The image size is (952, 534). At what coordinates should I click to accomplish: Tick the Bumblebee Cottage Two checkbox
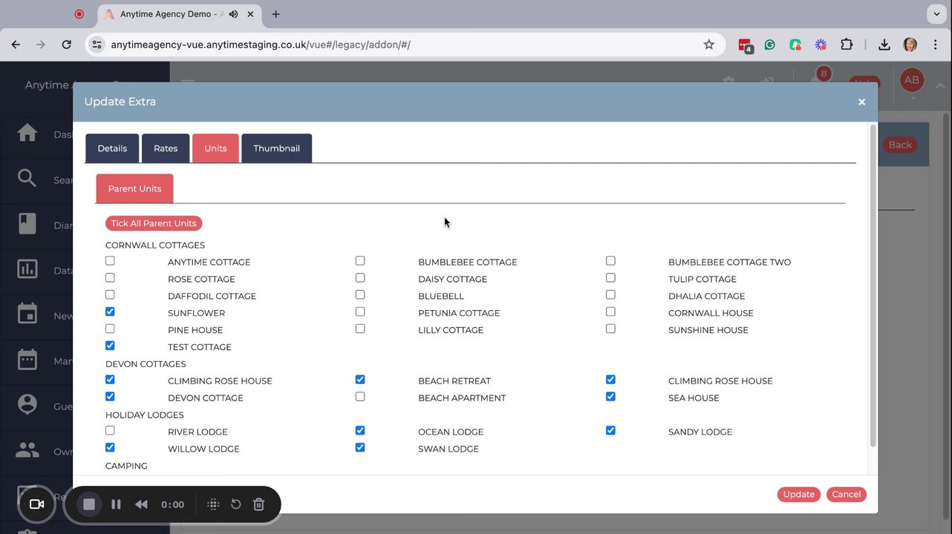[x=610, y=261]
